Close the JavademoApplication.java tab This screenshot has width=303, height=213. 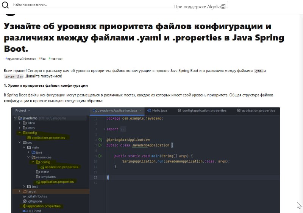[141, 110]
